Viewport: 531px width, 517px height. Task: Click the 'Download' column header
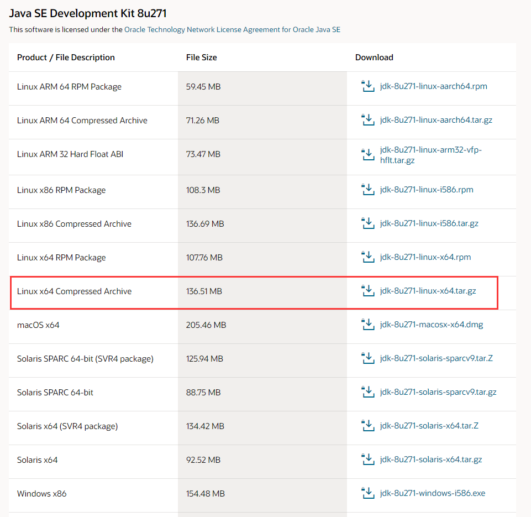click(x=374, y=58)
